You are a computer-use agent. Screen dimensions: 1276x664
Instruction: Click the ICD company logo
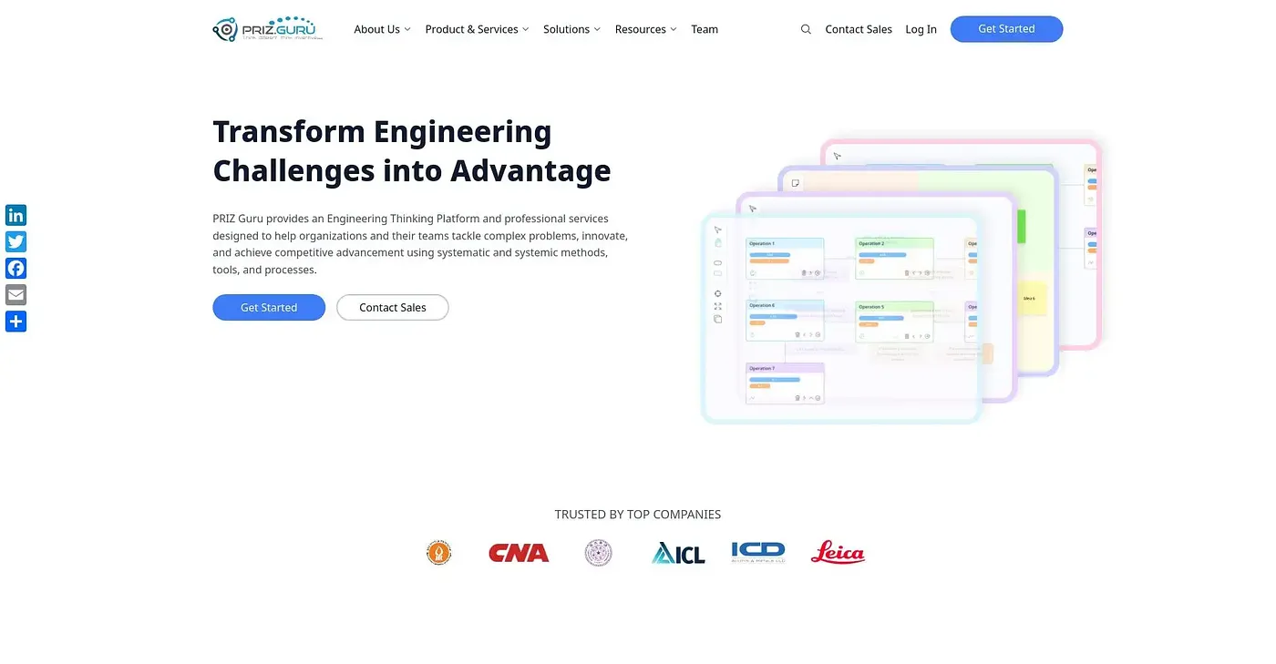tap(758, 552)
